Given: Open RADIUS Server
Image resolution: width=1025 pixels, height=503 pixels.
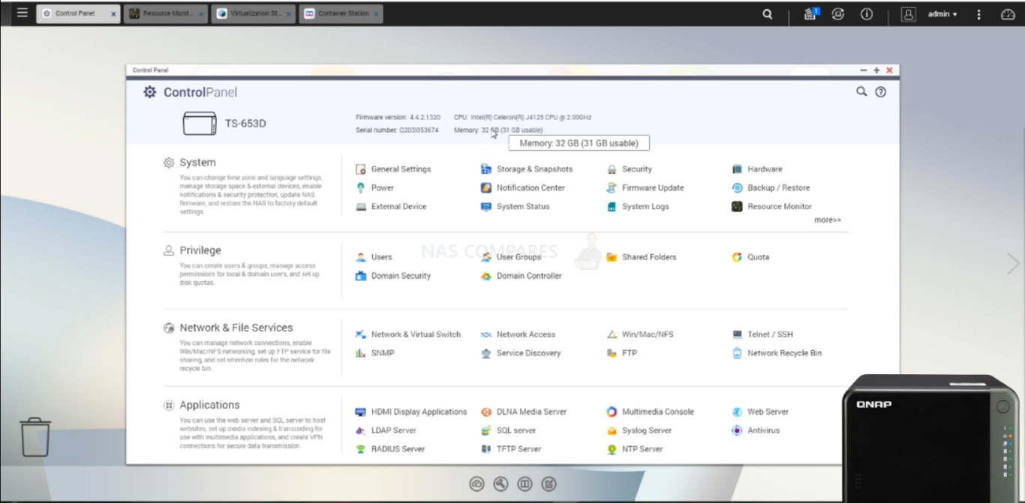Looking at the screenshot, I should (x=390, y=449).
